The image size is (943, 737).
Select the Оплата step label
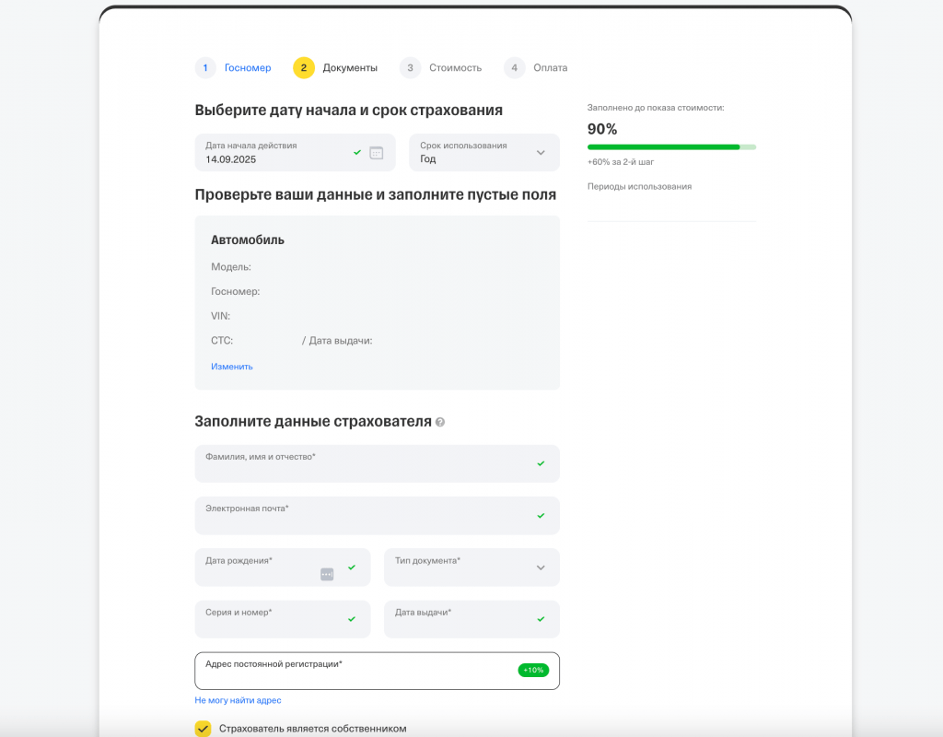pos(550,67)
